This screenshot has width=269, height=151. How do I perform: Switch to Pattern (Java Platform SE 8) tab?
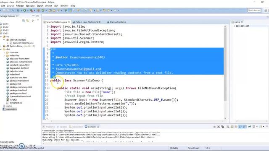click(87, 22)
